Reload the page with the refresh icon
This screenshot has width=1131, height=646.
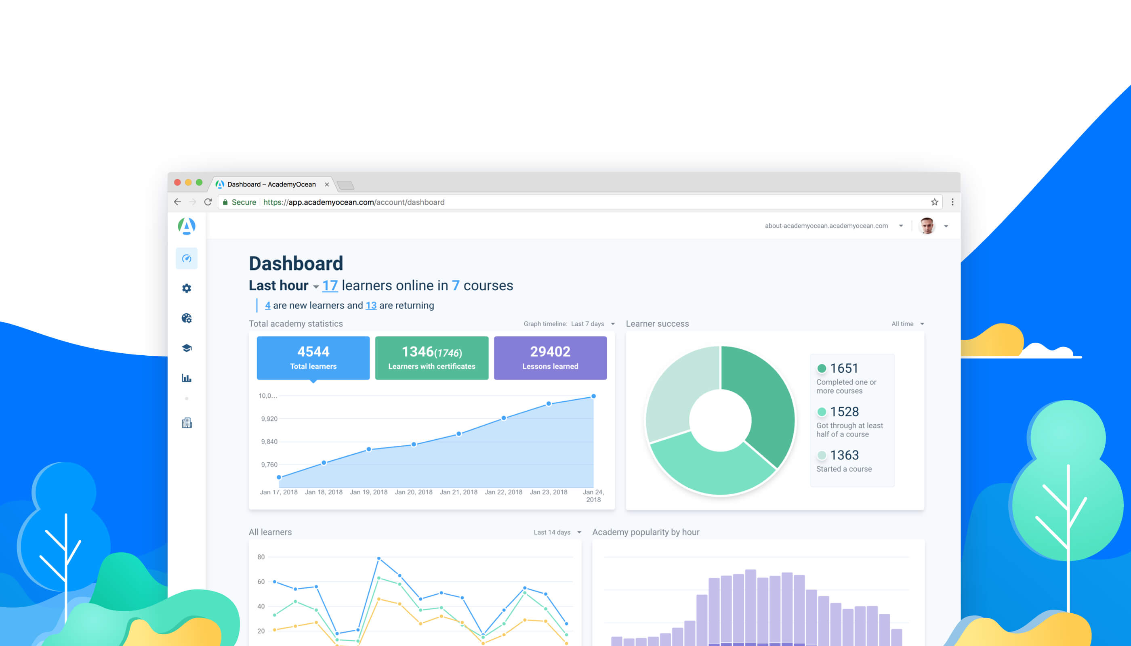coord(208,202)
